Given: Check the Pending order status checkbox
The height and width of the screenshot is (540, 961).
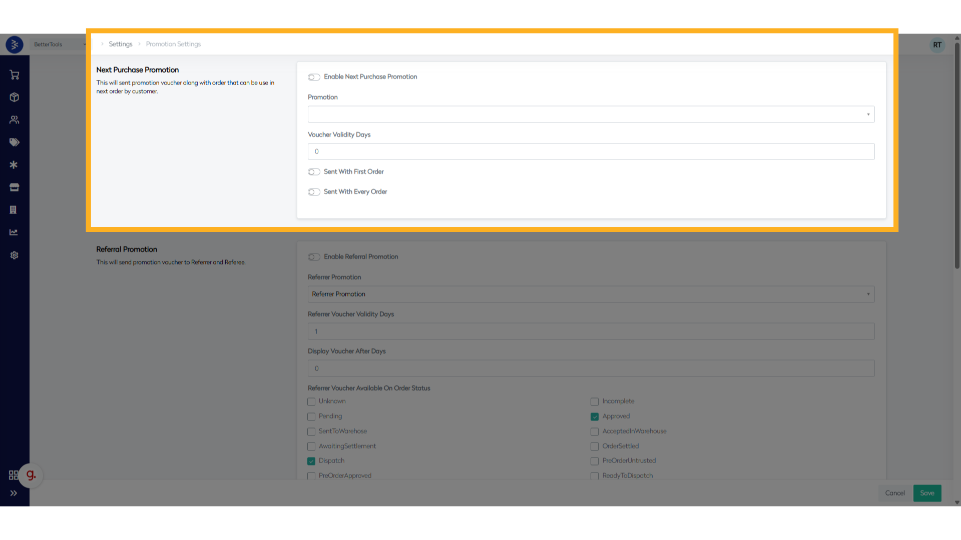Looking at the screenshot, I should point(311,416).
